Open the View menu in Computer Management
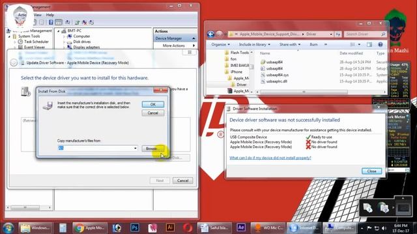Screen dimensions: 417x234 tap(37, 15)
